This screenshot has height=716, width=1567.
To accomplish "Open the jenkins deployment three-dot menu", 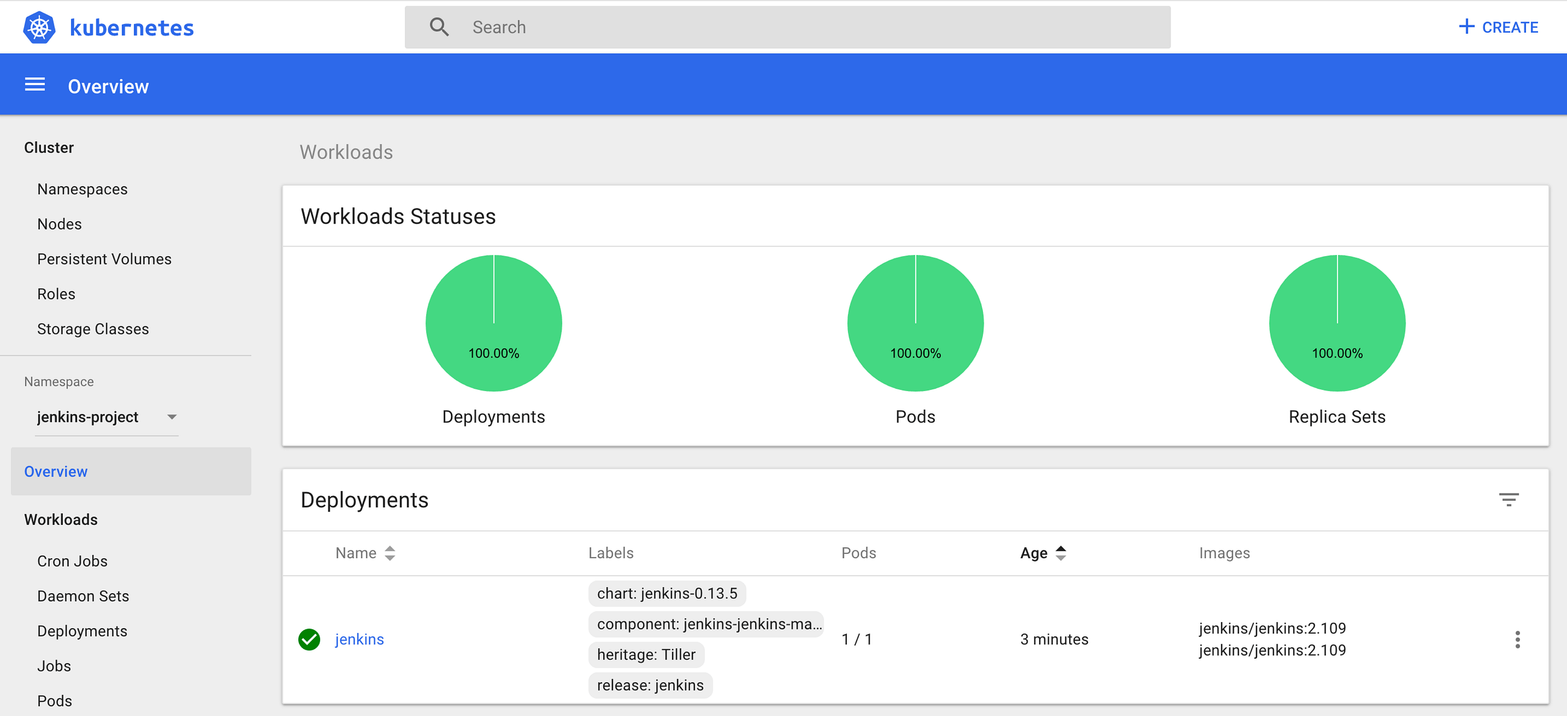I will [1517, 639].
